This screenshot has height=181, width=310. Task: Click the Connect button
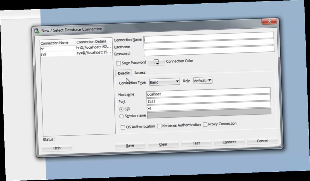coord(229,142)
